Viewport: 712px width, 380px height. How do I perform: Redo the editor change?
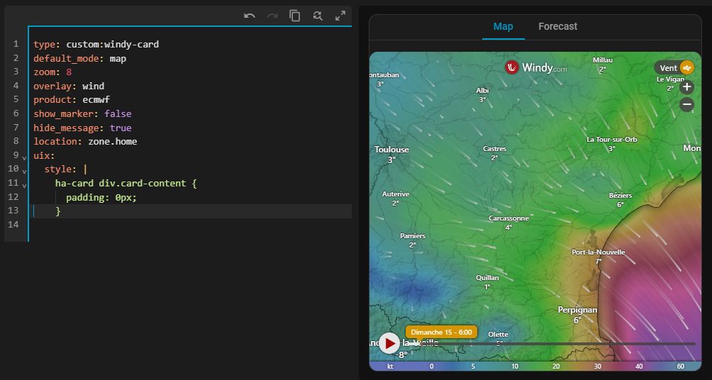272,16
